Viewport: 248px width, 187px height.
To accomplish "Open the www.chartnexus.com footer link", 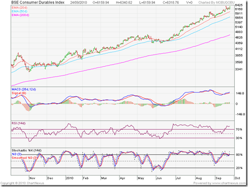I will [229, 183].
